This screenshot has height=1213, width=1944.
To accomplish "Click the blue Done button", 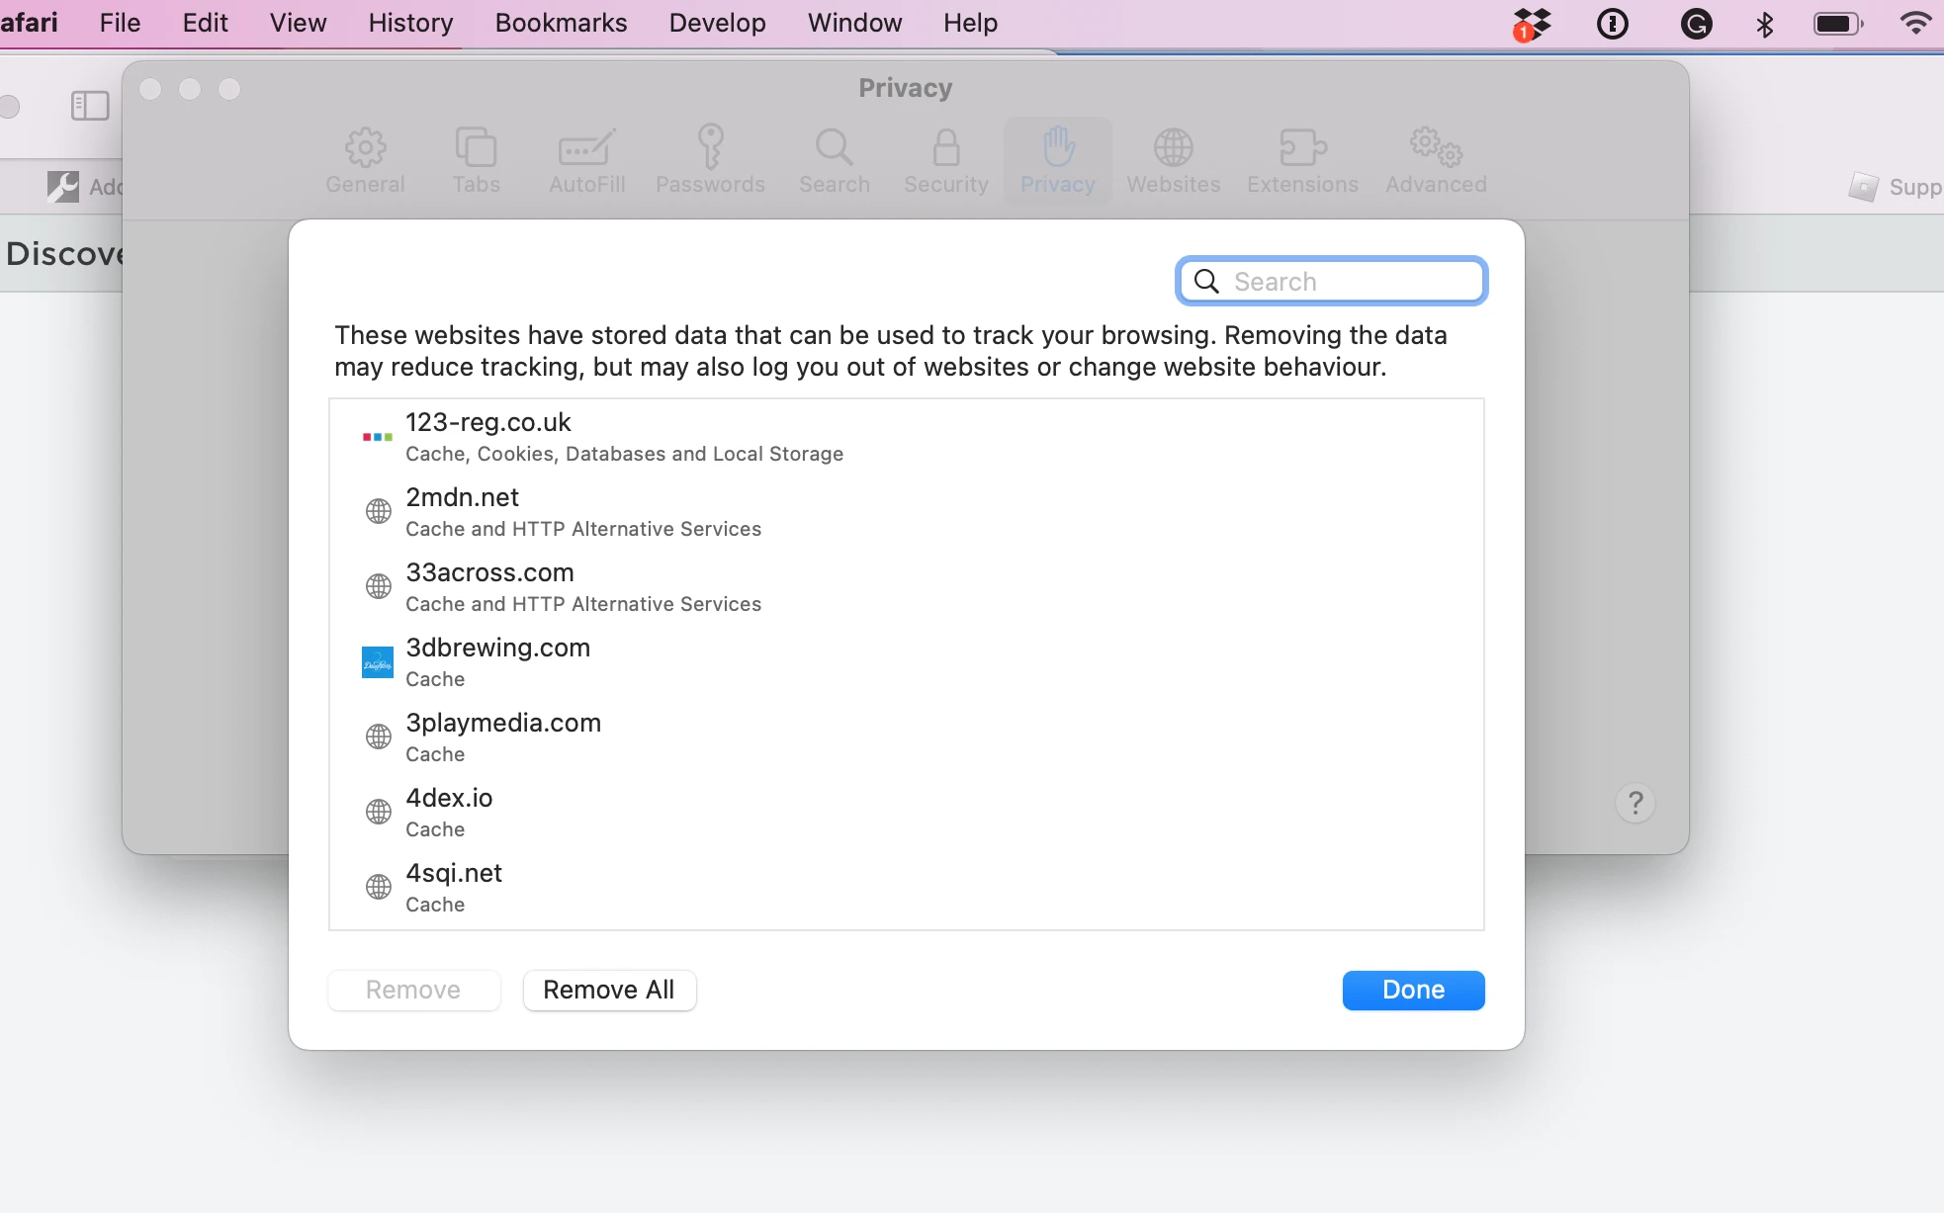I will [x=1413, y=990].
